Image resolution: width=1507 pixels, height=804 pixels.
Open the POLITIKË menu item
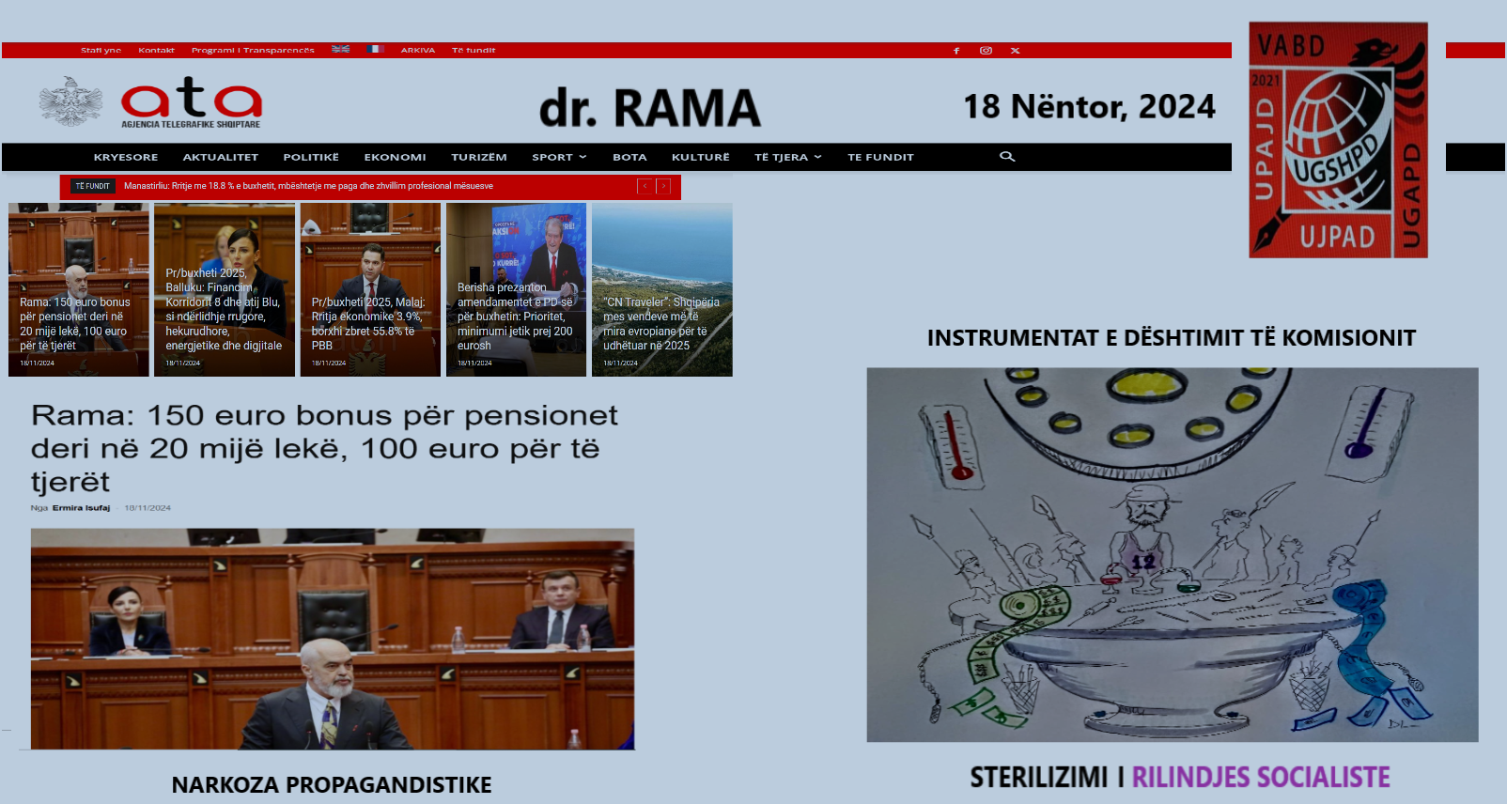pyautogui.click(x=311, y=158)
